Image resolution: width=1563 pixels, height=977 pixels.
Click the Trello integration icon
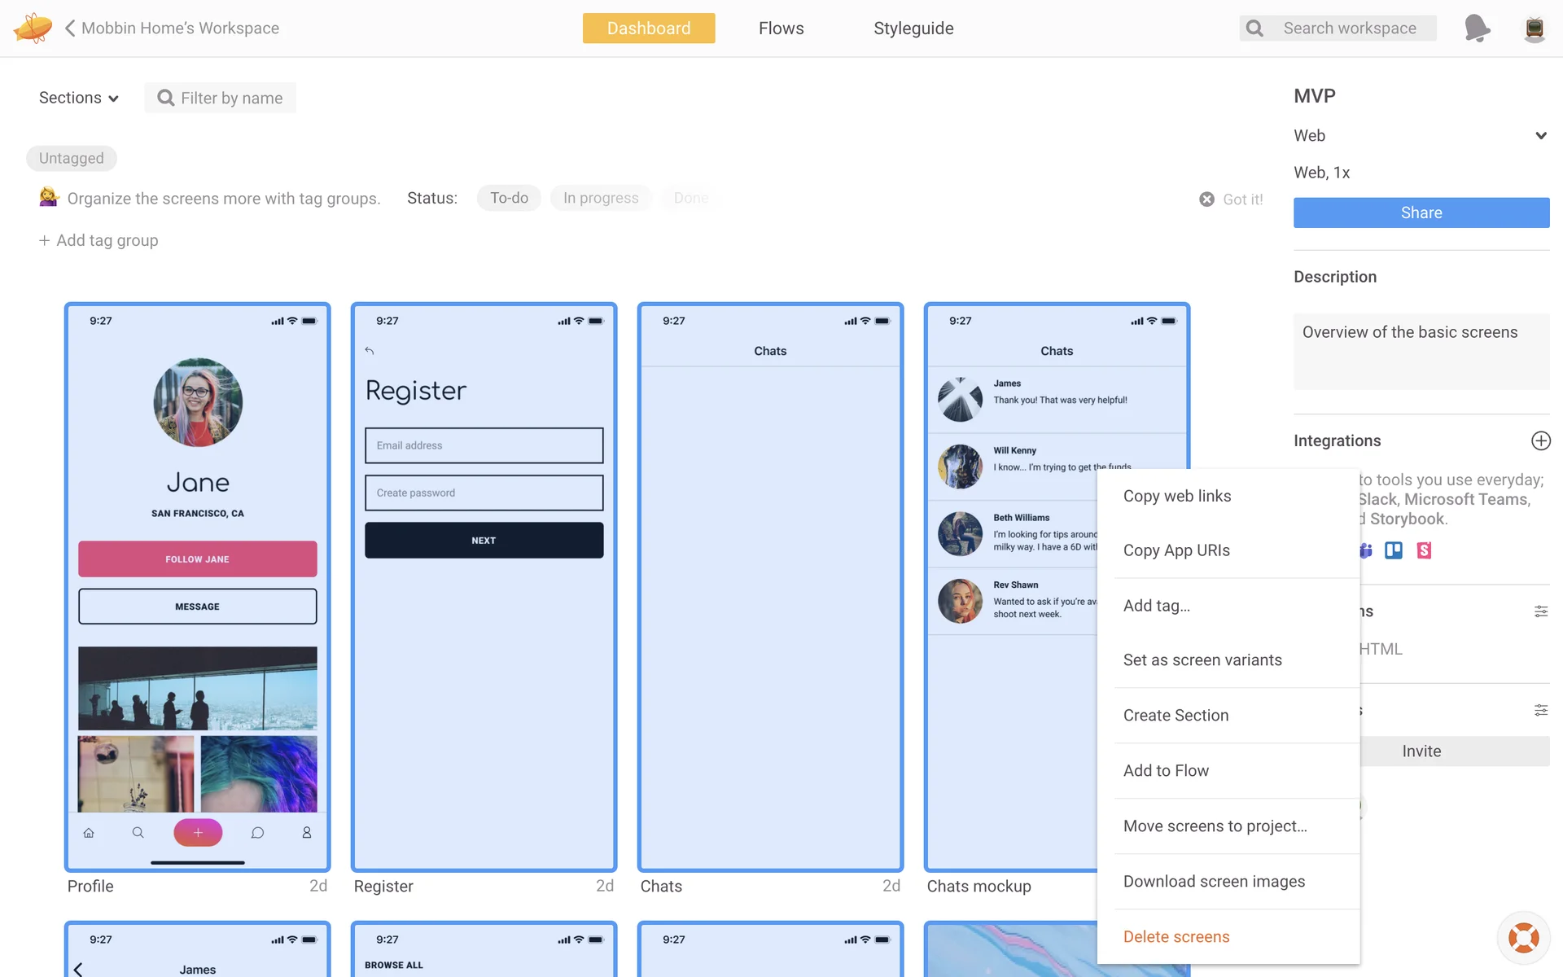point(1394,550)
